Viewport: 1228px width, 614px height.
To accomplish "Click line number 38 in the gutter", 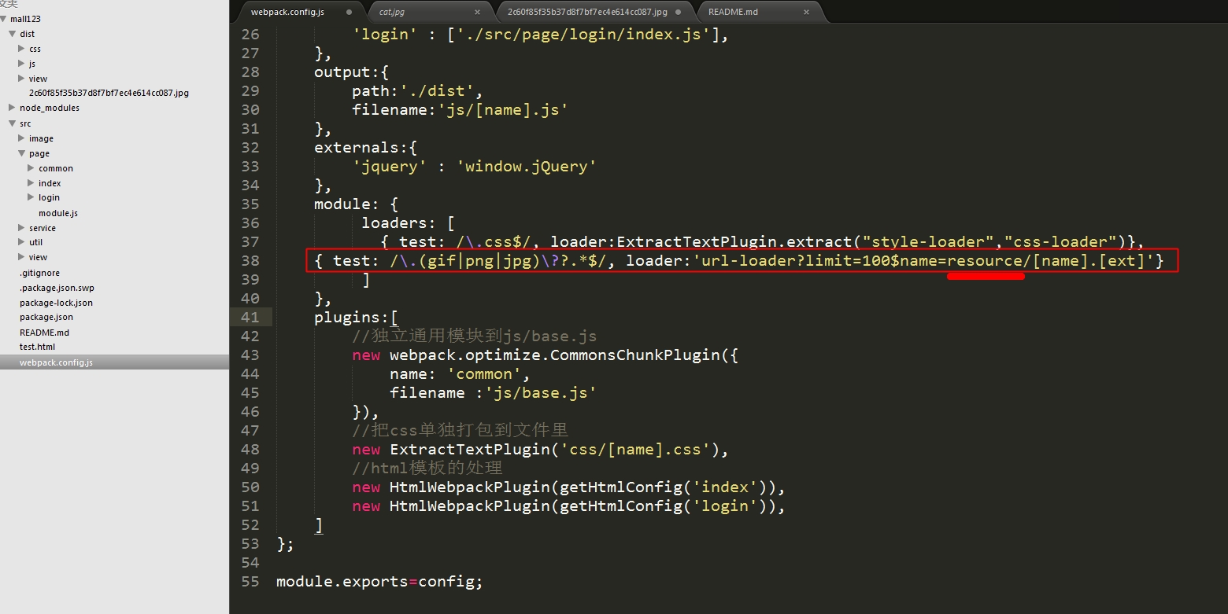I will coord(250,261).
